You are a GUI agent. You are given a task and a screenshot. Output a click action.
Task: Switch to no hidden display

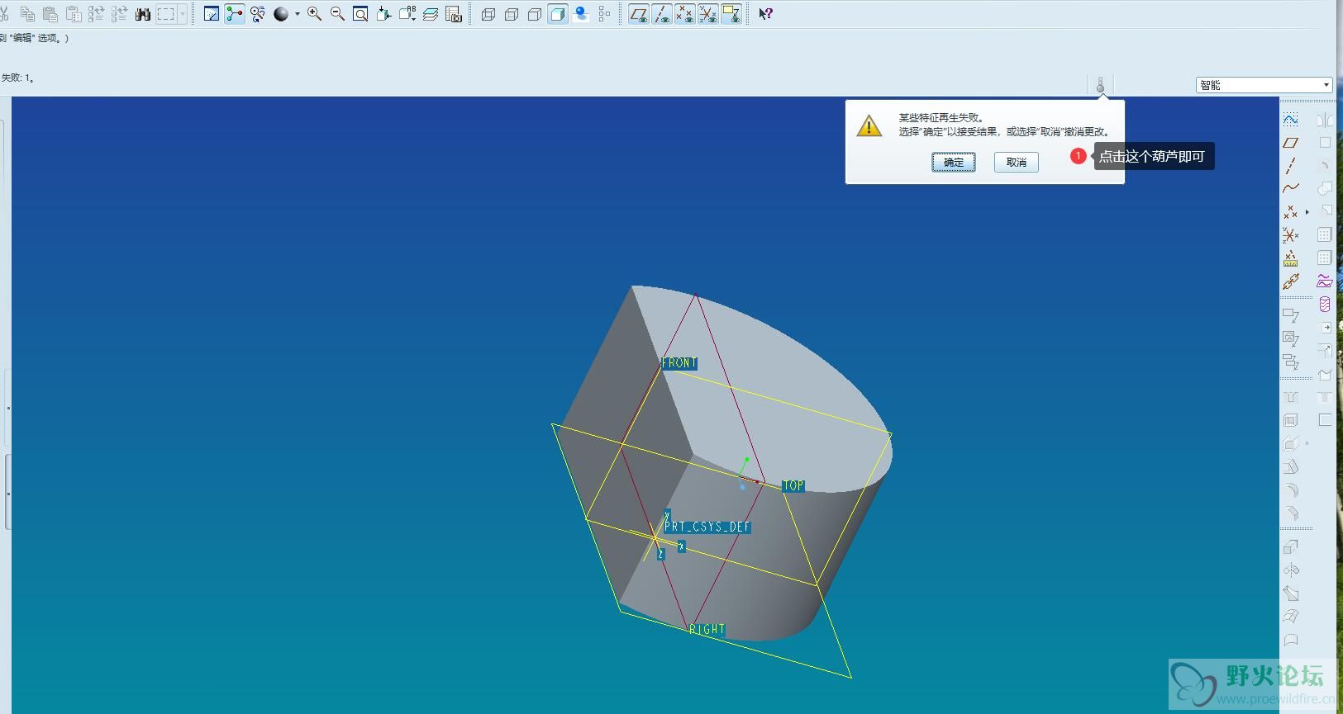point(535,14)
